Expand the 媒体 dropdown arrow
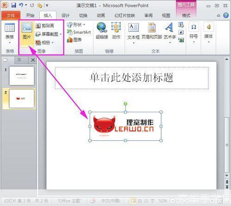This screenshot has width=231, height=206. [x=209, y=42]
